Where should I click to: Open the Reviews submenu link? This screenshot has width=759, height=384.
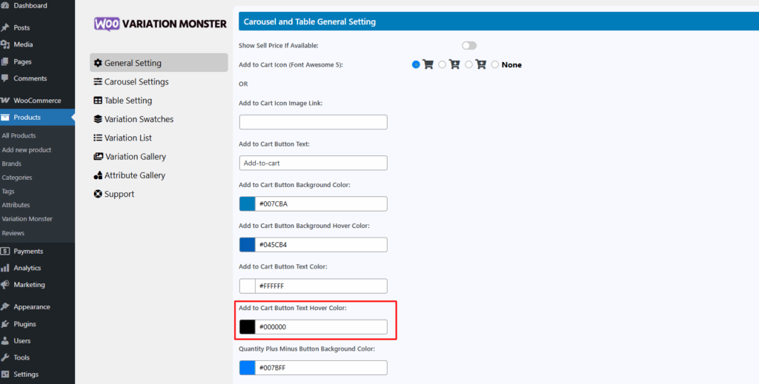click(13, 233)
